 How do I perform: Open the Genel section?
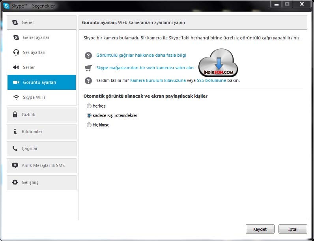tap(42, 22)
